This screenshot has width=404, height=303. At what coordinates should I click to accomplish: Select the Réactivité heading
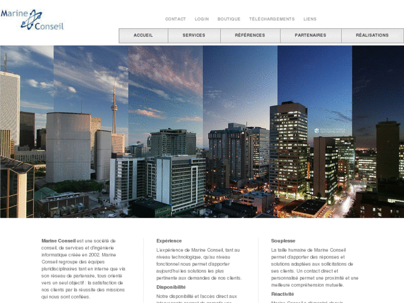(283, 294)
